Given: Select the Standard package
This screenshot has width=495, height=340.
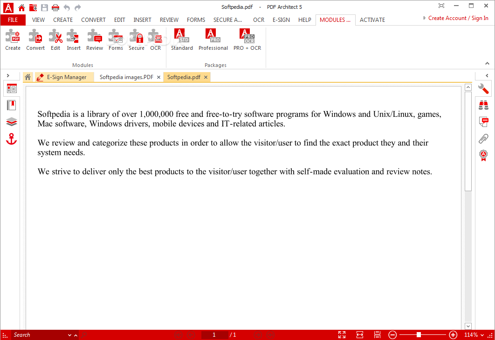Looking at the screenshot, I should coord(182,40).
